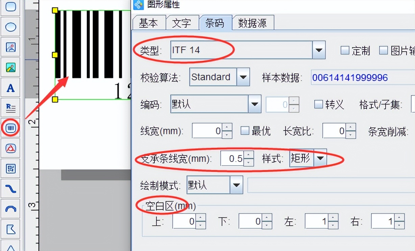Image resolution: width=415 pixels, height=251 pixels.
Task: Select the rounded rectangle tool
Action: [10, 7]
